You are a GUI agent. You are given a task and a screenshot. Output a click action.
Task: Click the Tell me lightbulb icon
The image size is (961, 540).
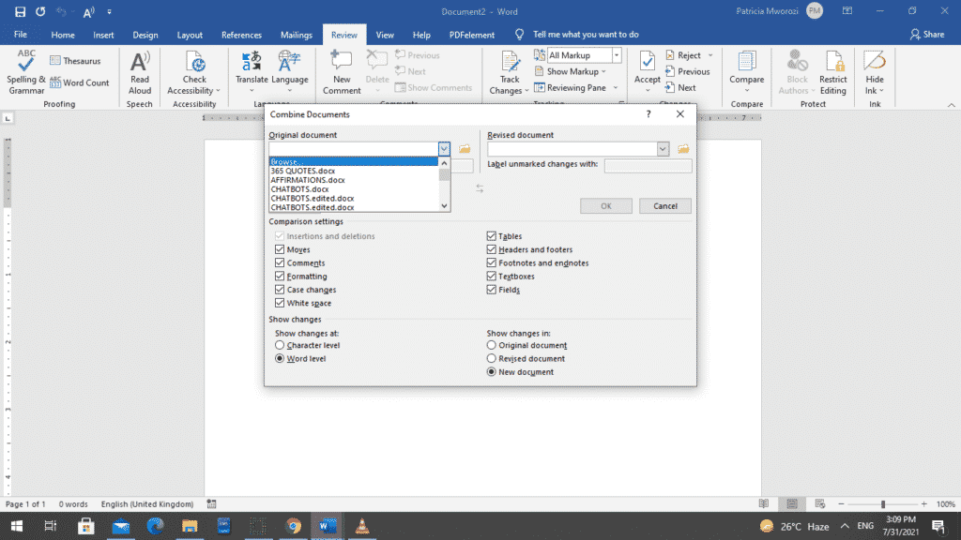[520, 35]
